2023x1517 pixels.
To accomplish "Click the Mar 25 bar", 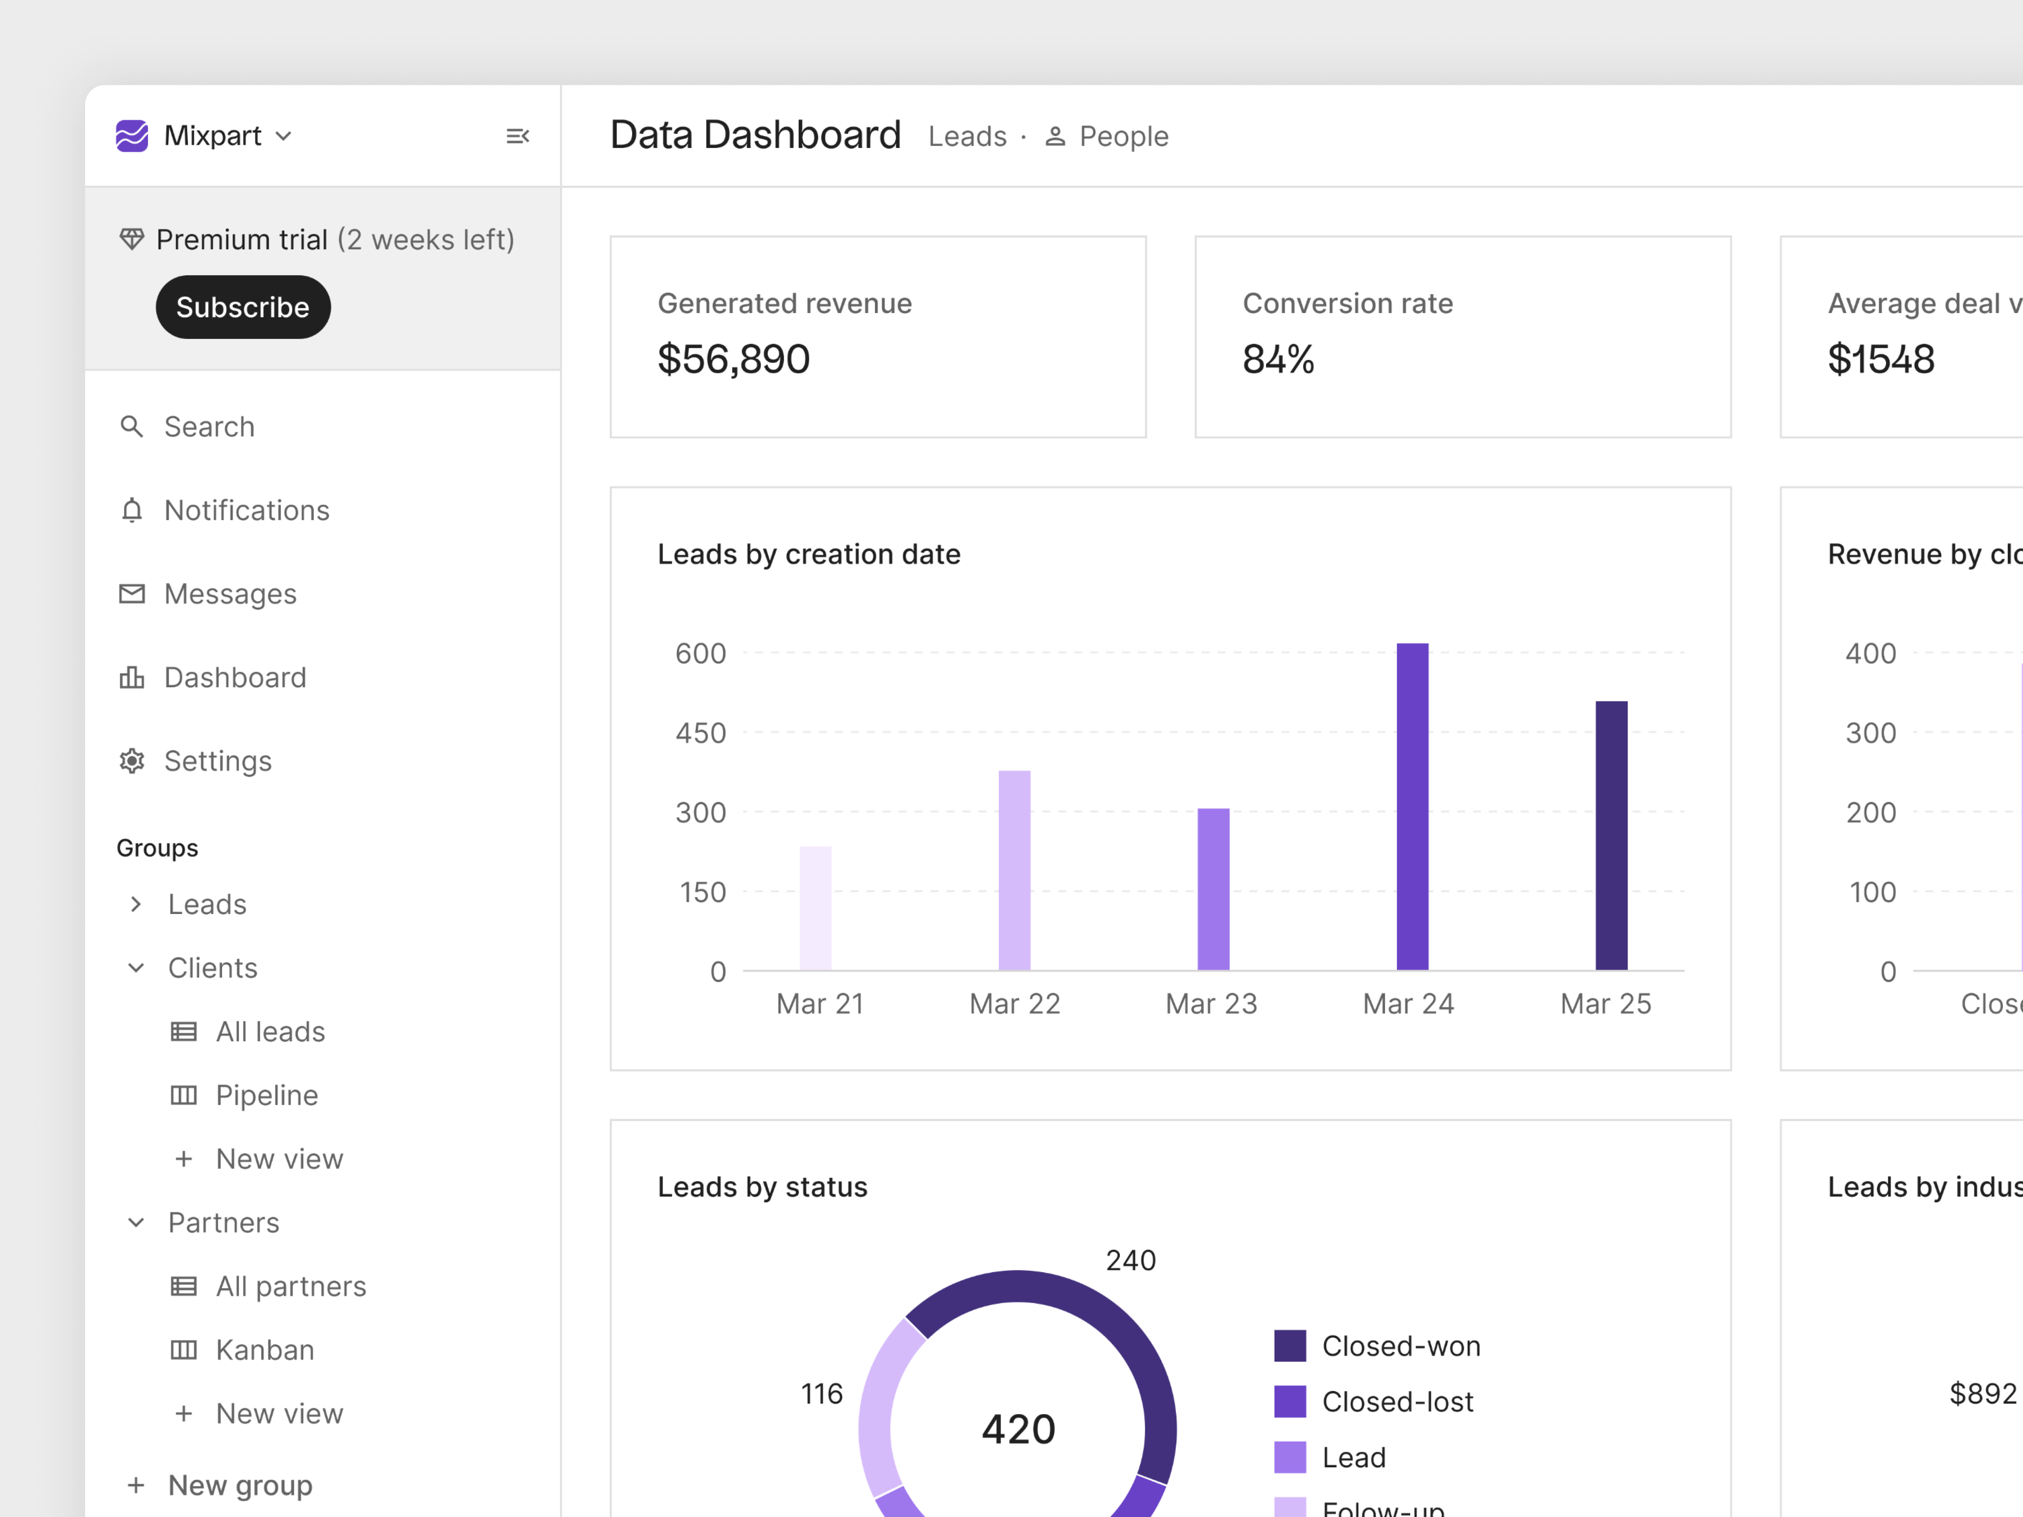I will [1612, 836].
